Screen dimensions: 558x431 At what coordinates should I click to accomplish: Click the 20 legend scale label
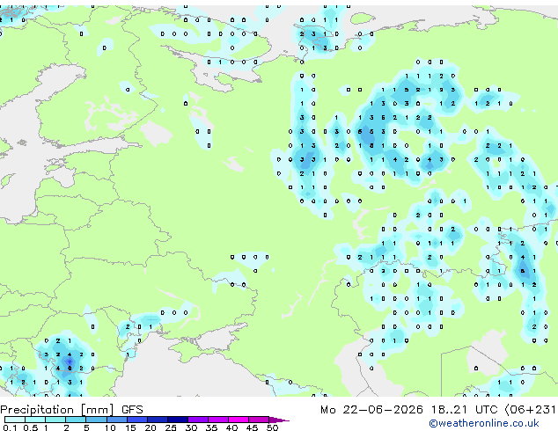point(151,427)
